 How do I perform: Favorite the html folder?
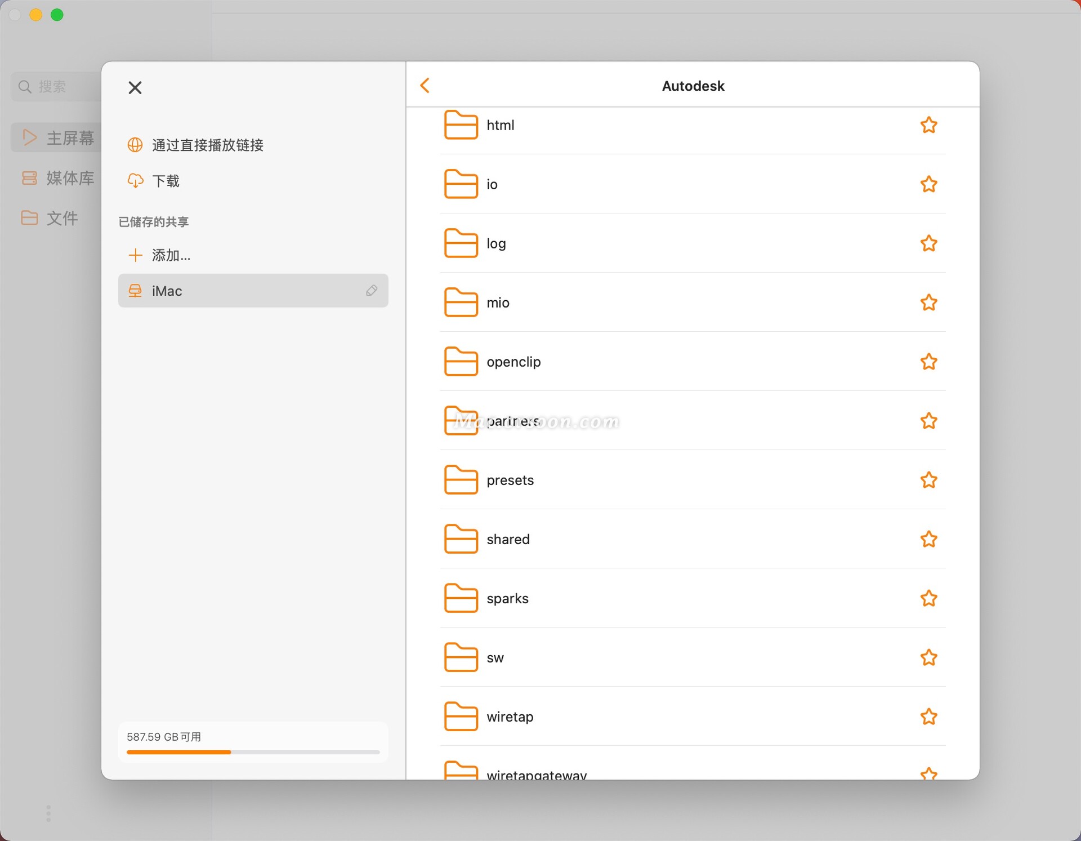[x=929, y=125]
